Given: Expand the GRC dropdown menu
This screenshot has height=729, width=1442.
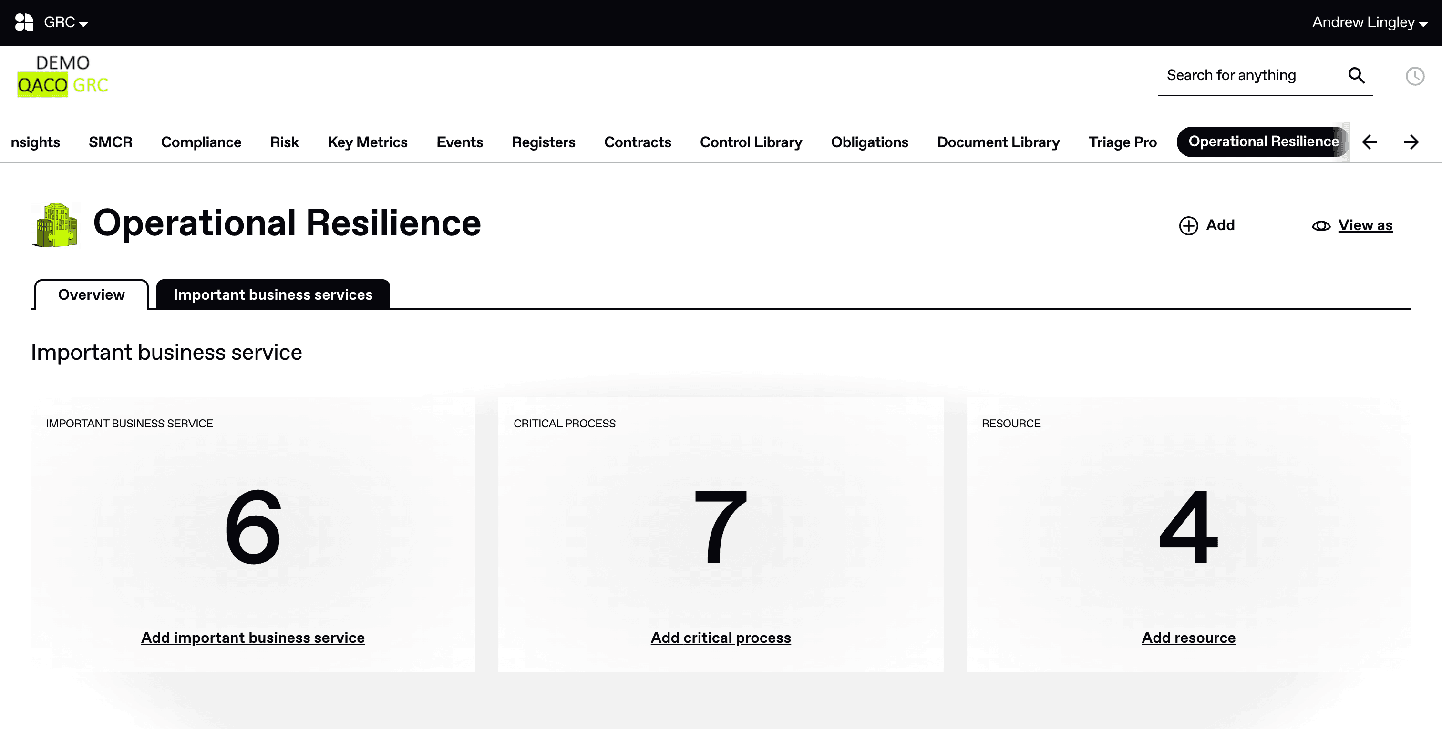Looking at the screenshot, I should tap(65, 22).
